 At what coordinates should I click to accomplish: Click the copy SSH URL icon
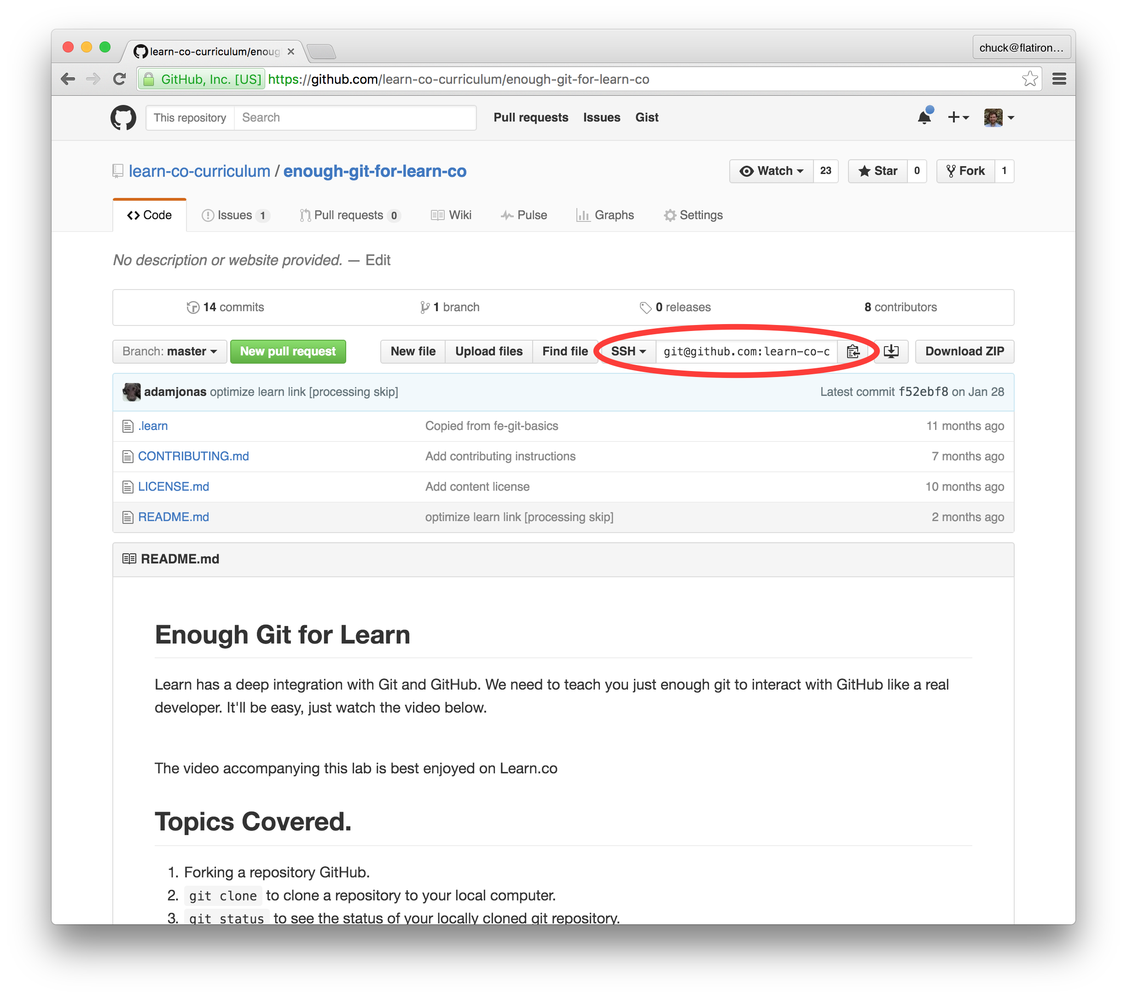coord(852,351)
